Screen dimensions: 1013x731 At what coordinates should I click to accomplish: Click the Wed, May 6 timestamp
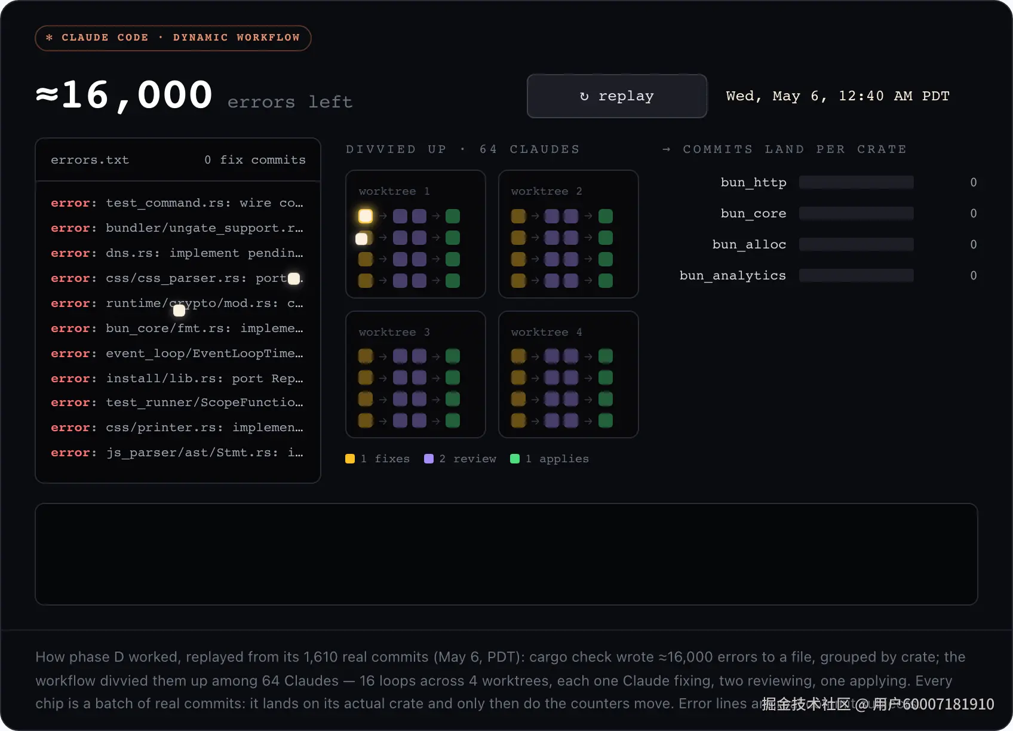[x=837, y=96]
